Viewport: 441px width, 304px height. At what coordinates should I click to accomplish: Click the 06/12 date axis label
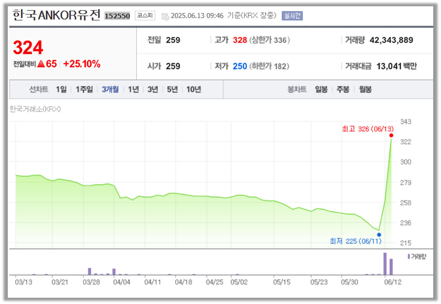tap(393, 282)
